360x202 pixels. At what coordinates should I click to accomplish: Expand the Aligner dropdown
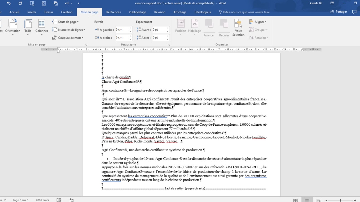tap(258, 22)
